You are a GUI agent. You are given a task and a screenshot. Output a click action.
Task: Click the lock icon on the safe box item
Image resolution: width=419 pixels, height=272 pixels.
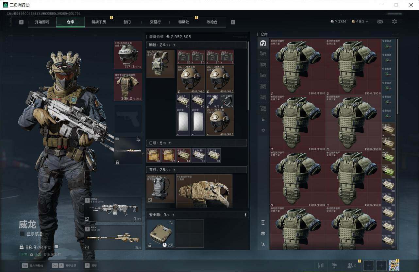(x=150, y=245)
